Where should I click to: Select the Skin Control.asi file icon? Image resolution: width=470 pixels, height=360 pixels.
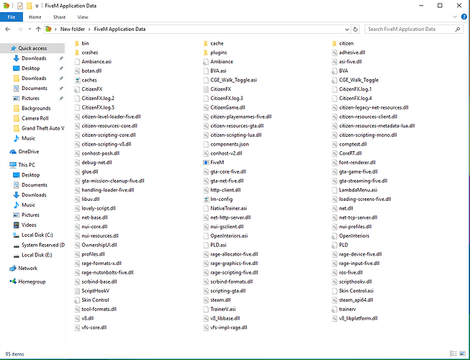coord(334,291)
